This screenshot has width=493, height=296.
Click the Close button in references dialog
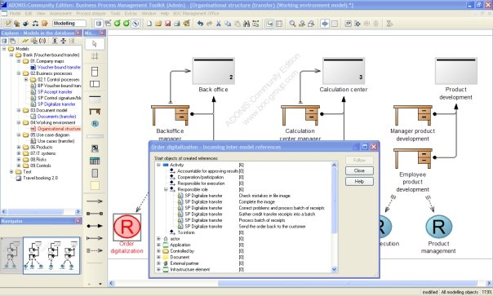(x=359, y=170)
